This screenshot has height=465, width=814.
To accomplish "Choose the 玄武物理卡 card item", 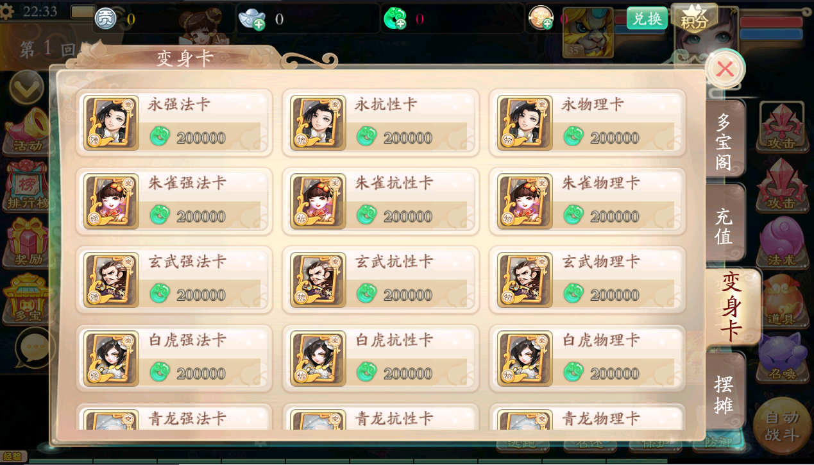I will 587,280.
